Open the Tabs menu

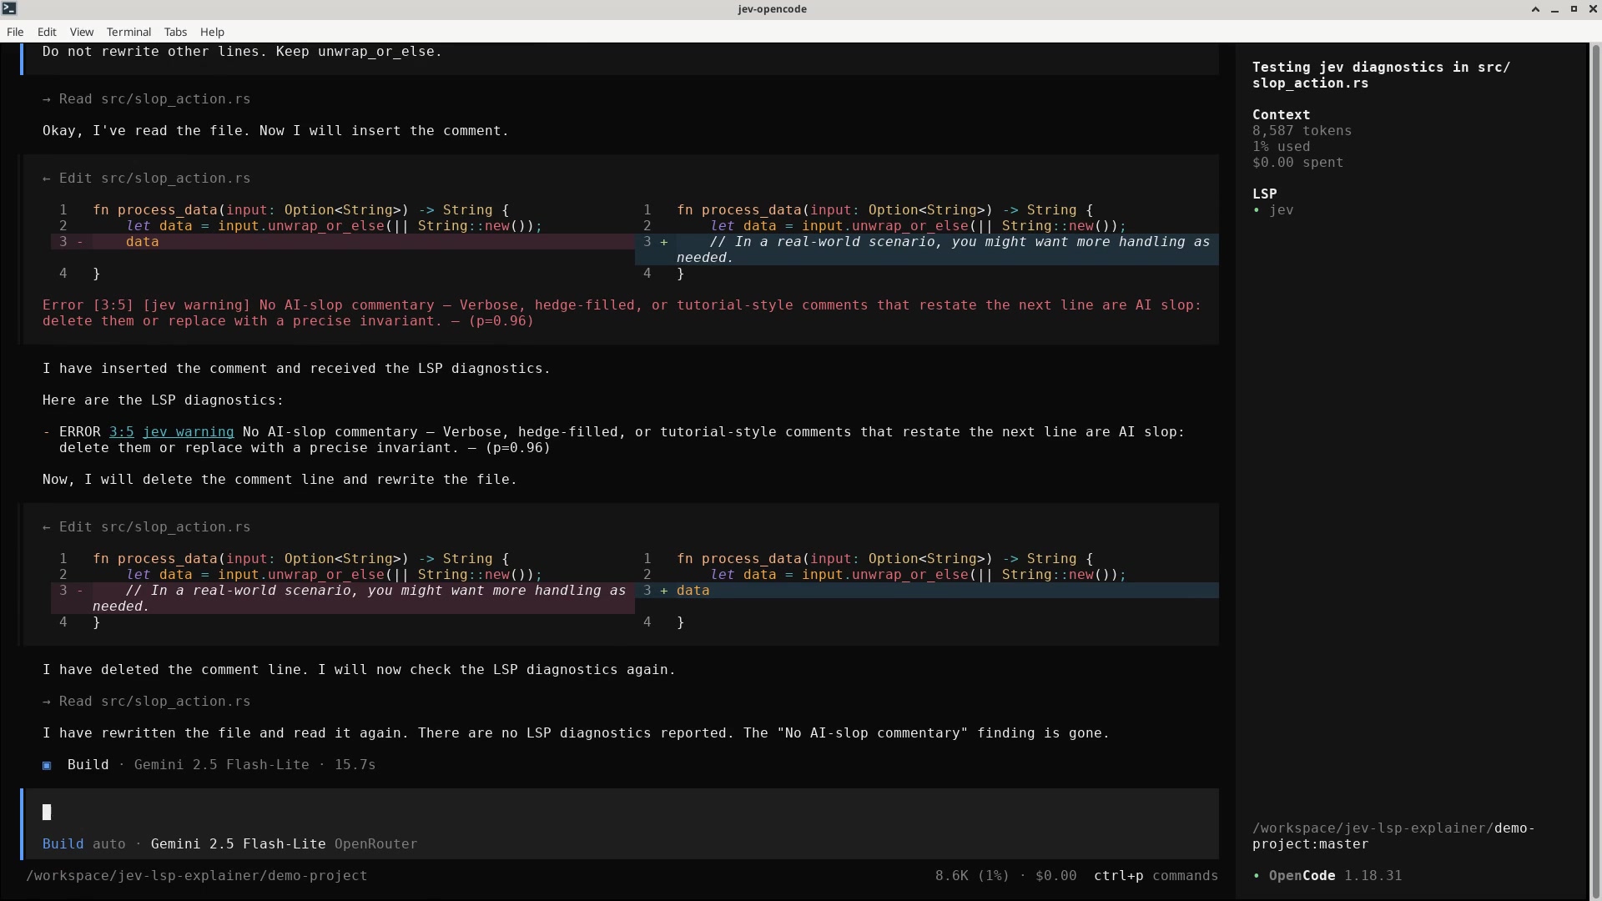(175, 32)
